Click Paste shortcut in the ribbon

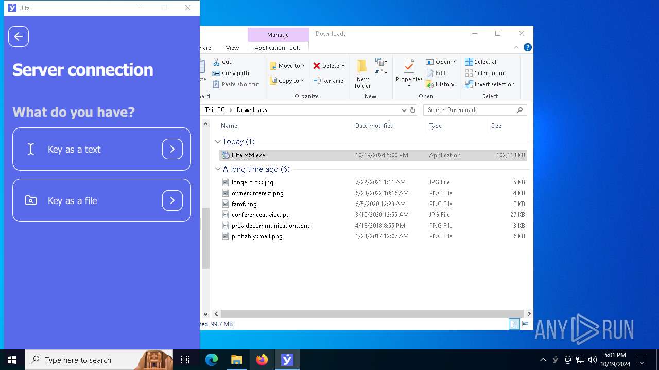236,84
